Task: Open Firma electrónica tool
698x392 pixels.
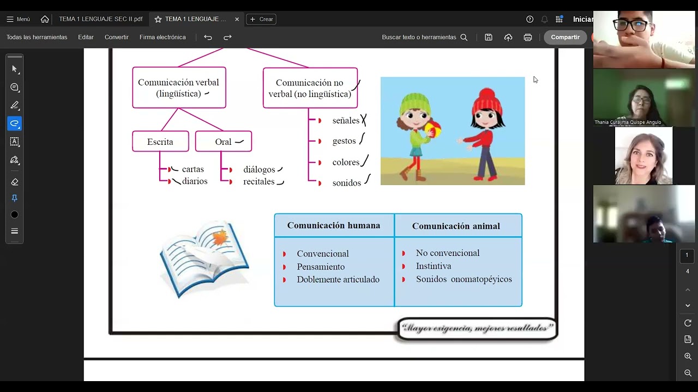Action: 163,37
